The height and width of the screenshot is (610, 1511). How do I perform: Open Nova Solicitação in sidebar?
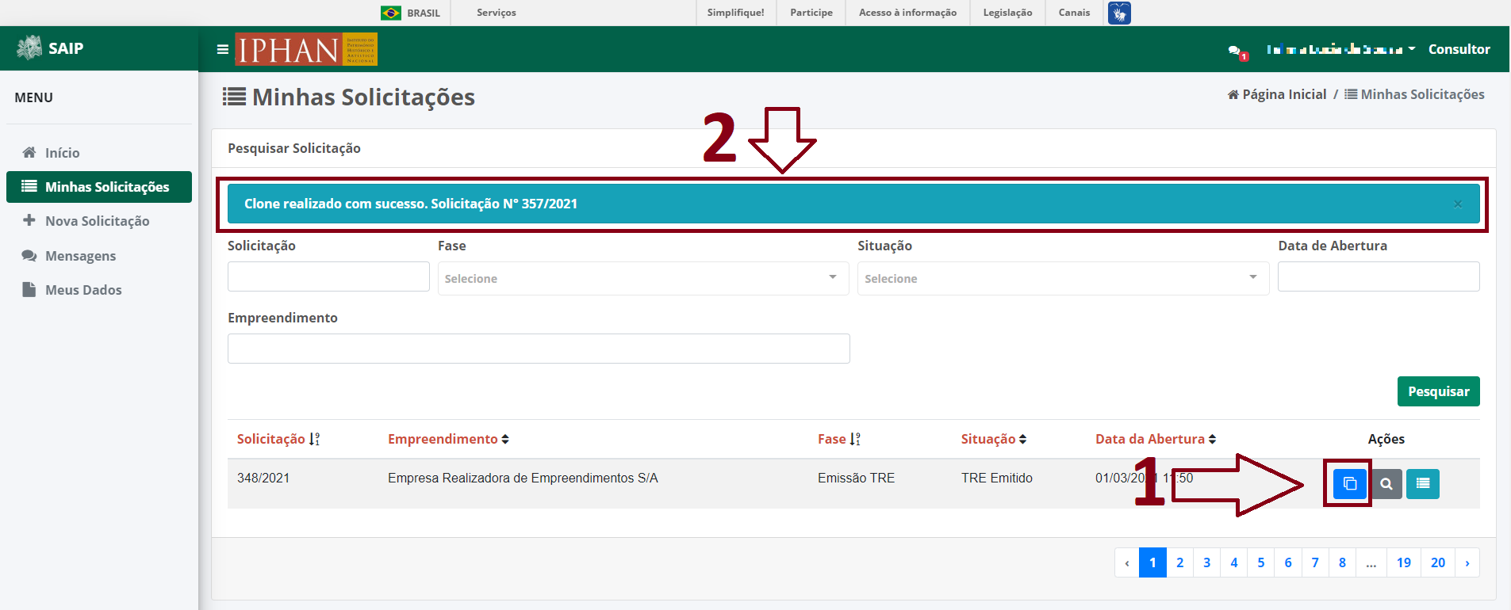(99, 221)
